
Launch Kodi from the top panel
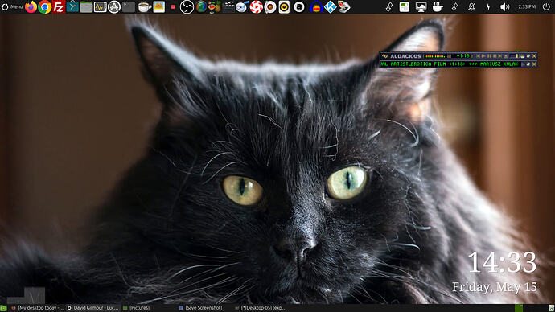(330, 6)
